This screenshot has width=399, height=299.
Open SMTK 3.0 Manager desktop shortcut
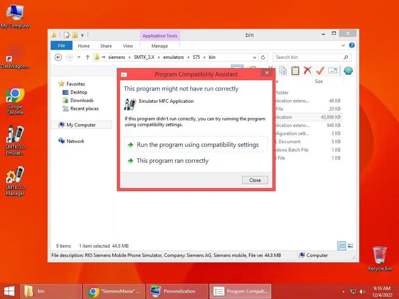coord(15,181)
